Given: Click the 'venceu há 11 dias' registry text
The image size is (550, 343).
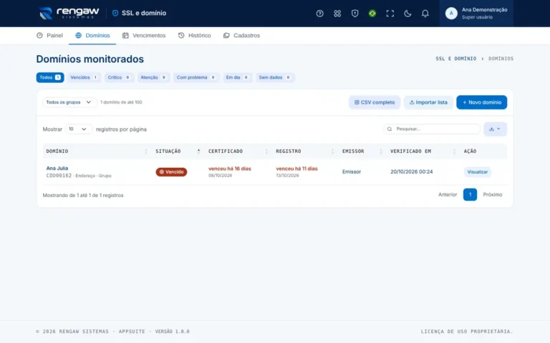Looking at the screenshot, I should [x=296, y=169].
